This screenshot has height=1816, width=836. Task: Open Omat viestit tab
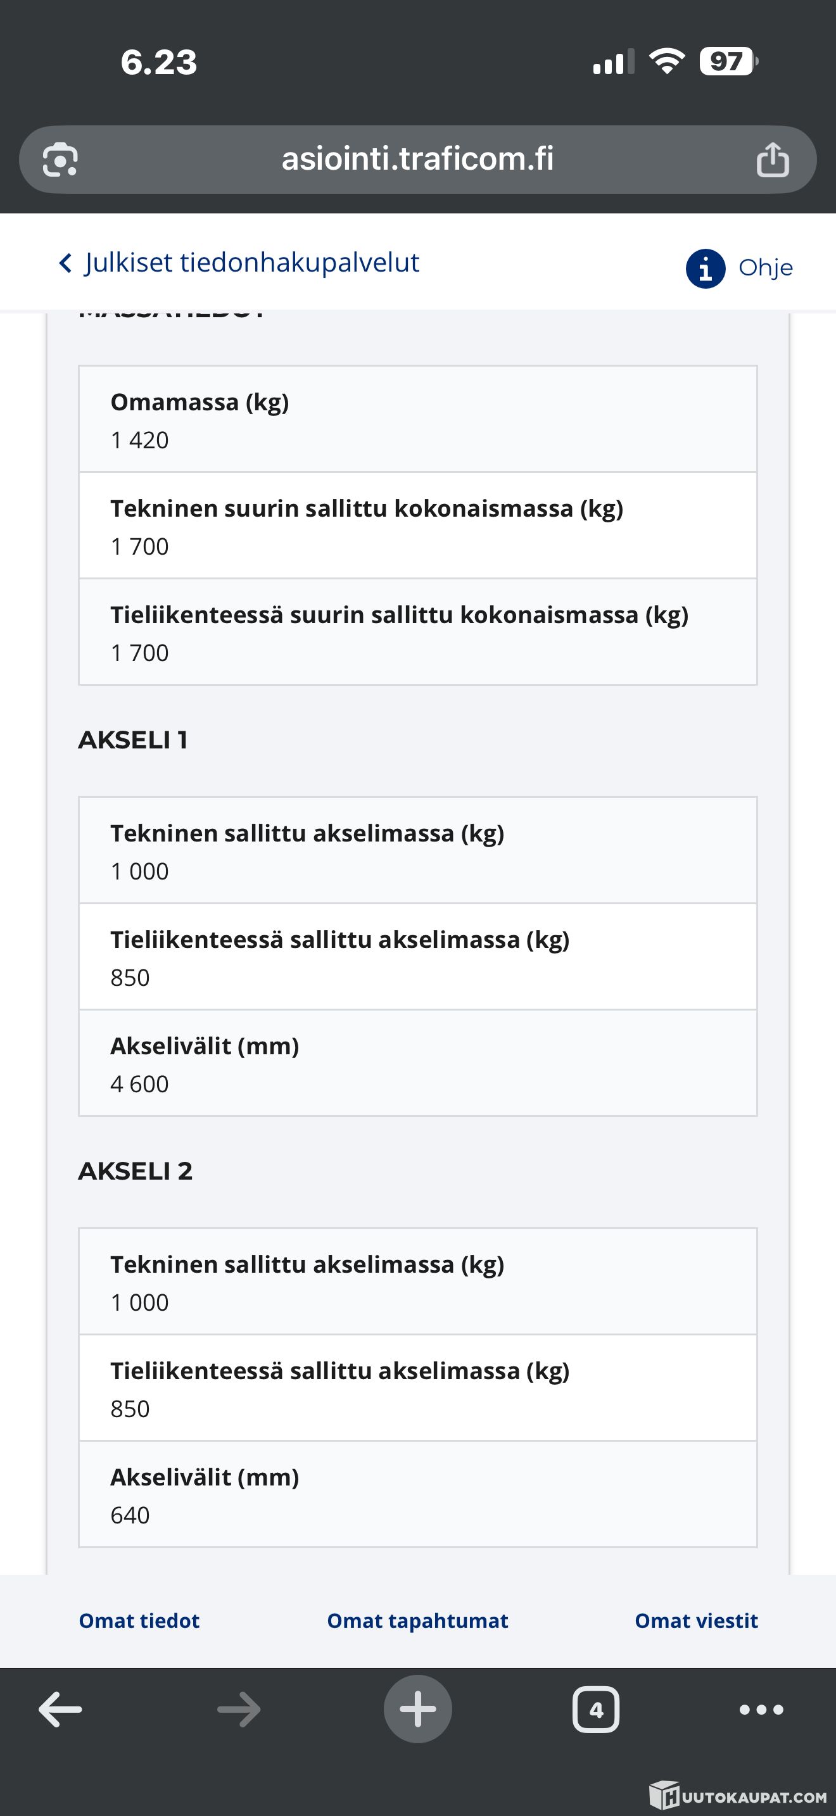point(697,1621)
